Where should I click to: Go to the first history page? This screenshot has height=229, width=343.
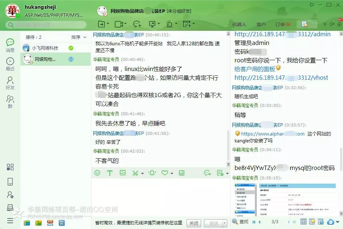click(x=254, y=222)
